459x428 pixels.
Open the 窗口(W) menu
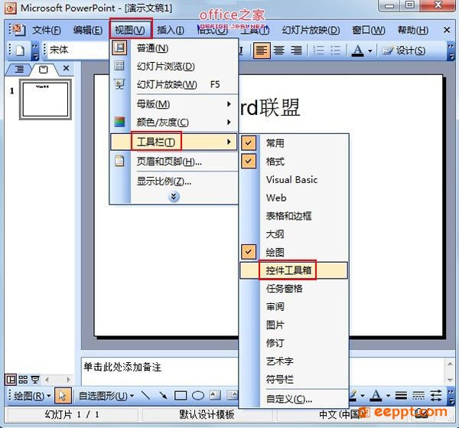click(369, 30)
